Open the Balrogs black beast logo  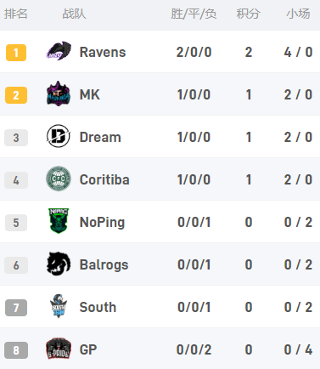point(59,264)
